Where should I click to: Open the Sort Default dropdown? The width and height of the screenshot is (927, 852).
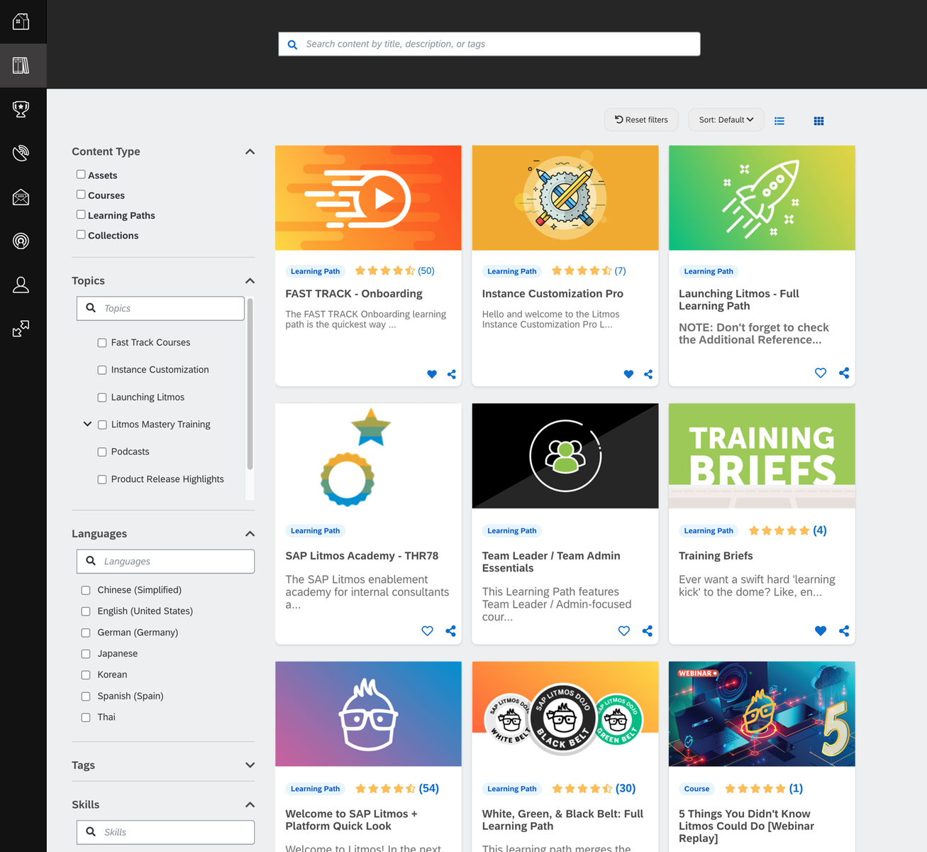click(725, 119)
